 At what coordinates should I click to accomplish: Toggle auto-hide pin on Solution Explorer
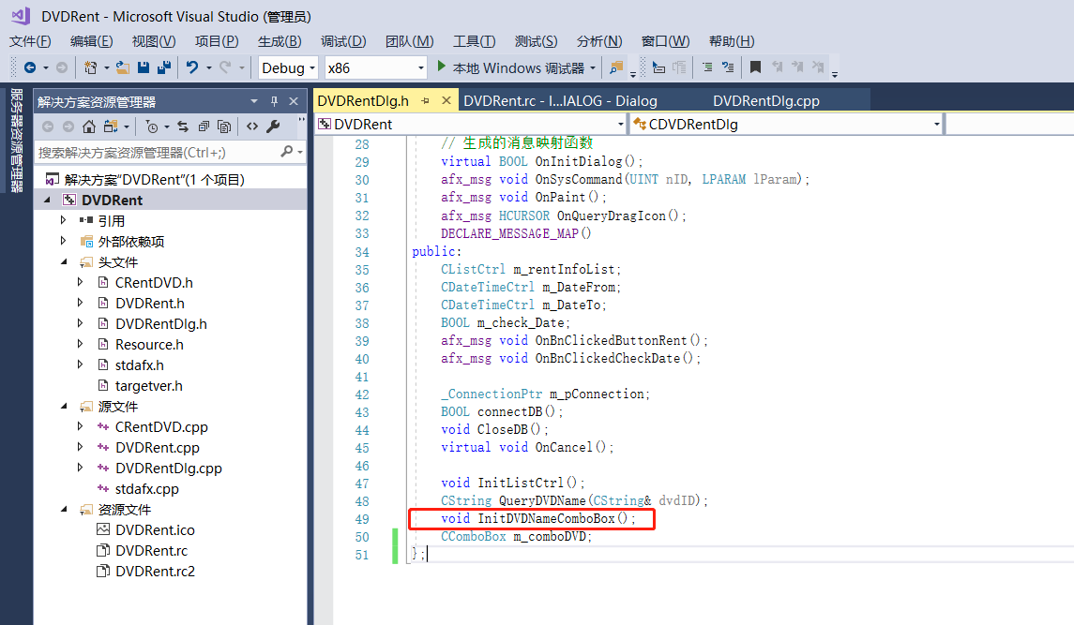coord(274,101)
